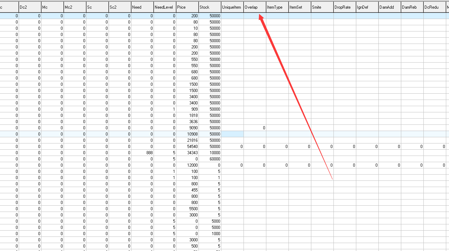Click the DamReb column header
This screenshot has height=251, width=449.
(x=412, y=7)
